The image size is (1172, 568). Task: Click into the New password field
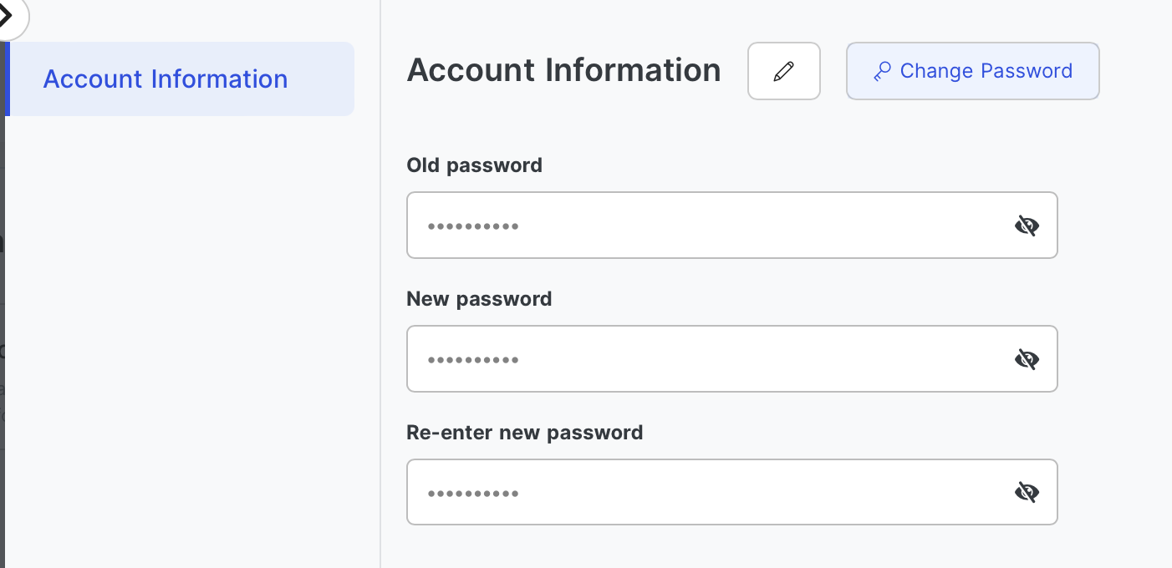pos(711,359)
